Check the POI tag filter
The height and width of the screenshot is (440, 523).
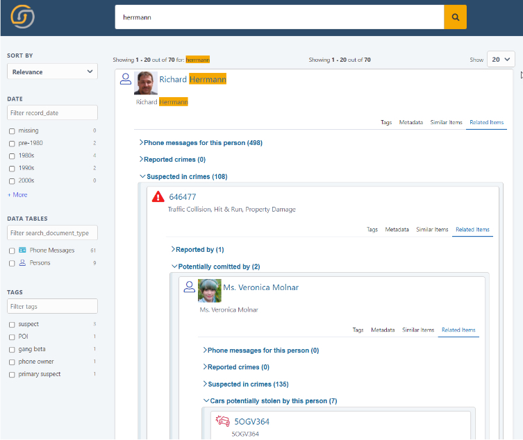12,337
